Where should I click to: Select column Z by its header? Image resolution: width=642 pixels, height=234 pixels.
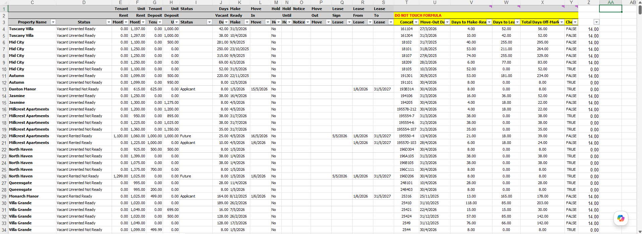point(589,2)
